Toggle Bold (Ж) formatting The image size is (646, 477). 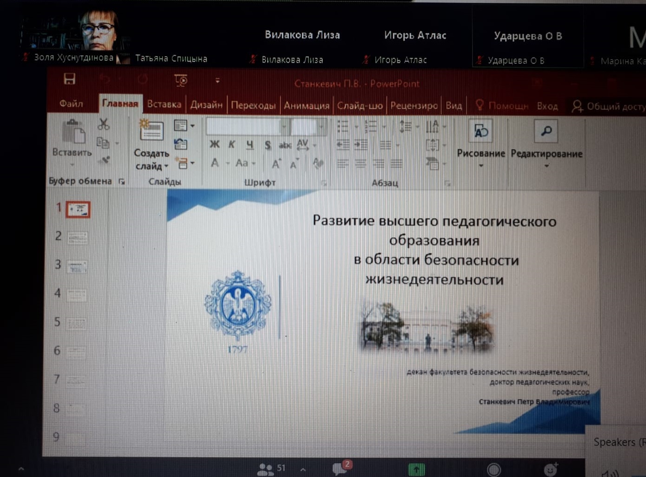click(x=214, y=144)
